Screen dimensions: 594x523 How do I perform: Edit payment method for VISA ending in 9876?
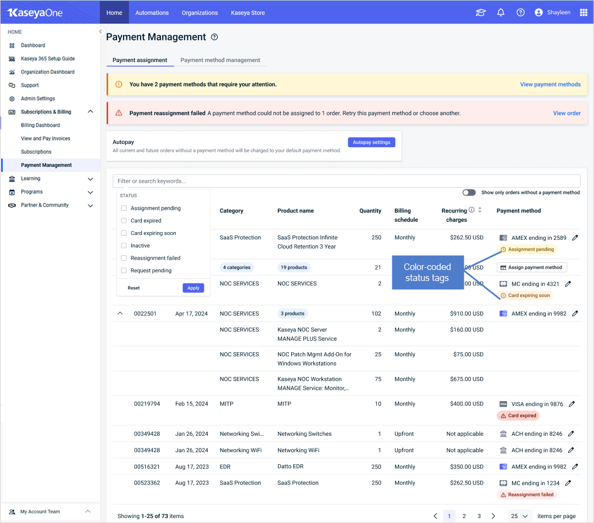tap(571, 404)
